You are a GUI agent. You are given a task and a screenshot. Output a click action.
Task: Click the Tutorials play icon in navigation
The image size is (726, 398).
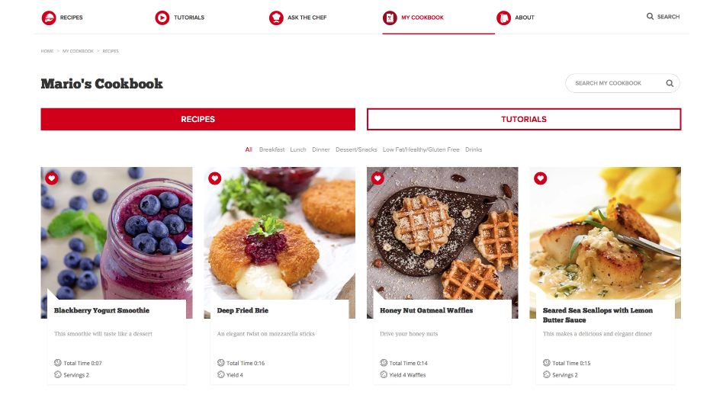pos(162,18)
